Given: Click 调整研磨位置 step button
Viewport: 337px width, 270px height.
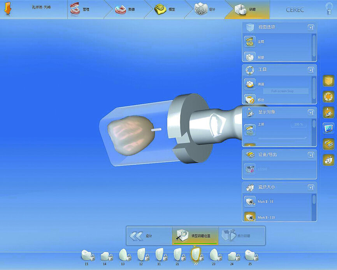Looking at the screenshot, I should [x=195, y=236].
